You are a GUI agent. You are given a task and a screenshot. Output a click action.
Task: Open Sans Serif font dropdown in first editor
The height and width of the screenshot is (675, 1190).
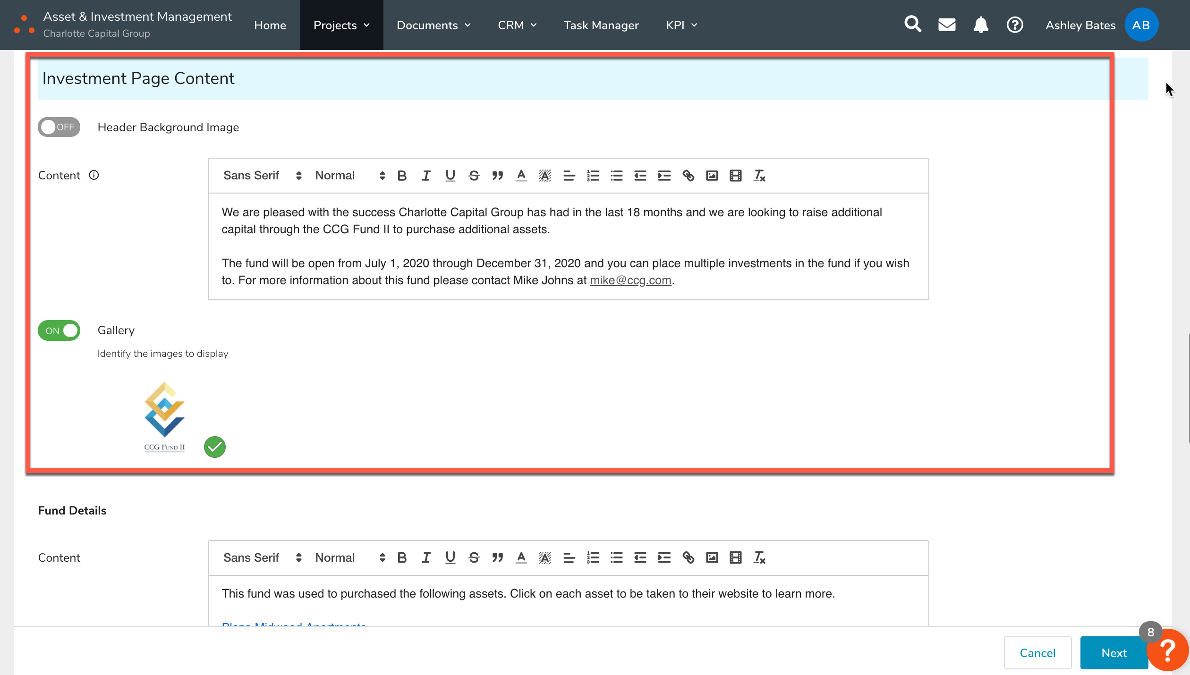(262, 176)
